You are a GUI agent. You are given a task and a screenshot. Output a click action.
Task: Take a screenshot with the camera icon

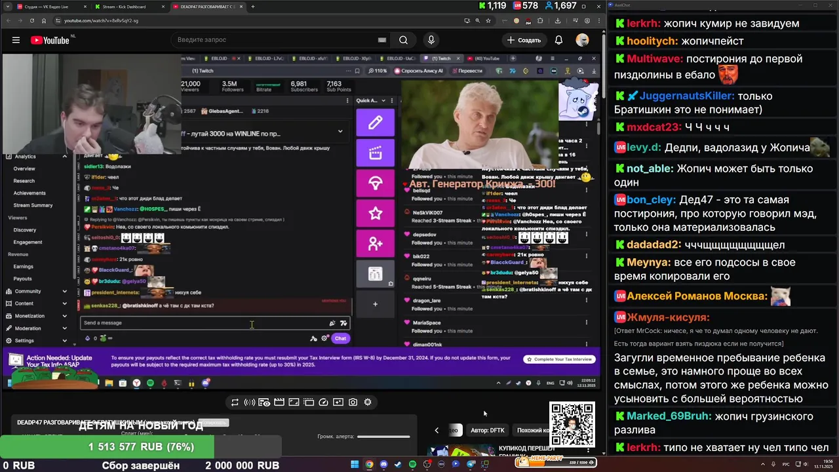[353, 402]
